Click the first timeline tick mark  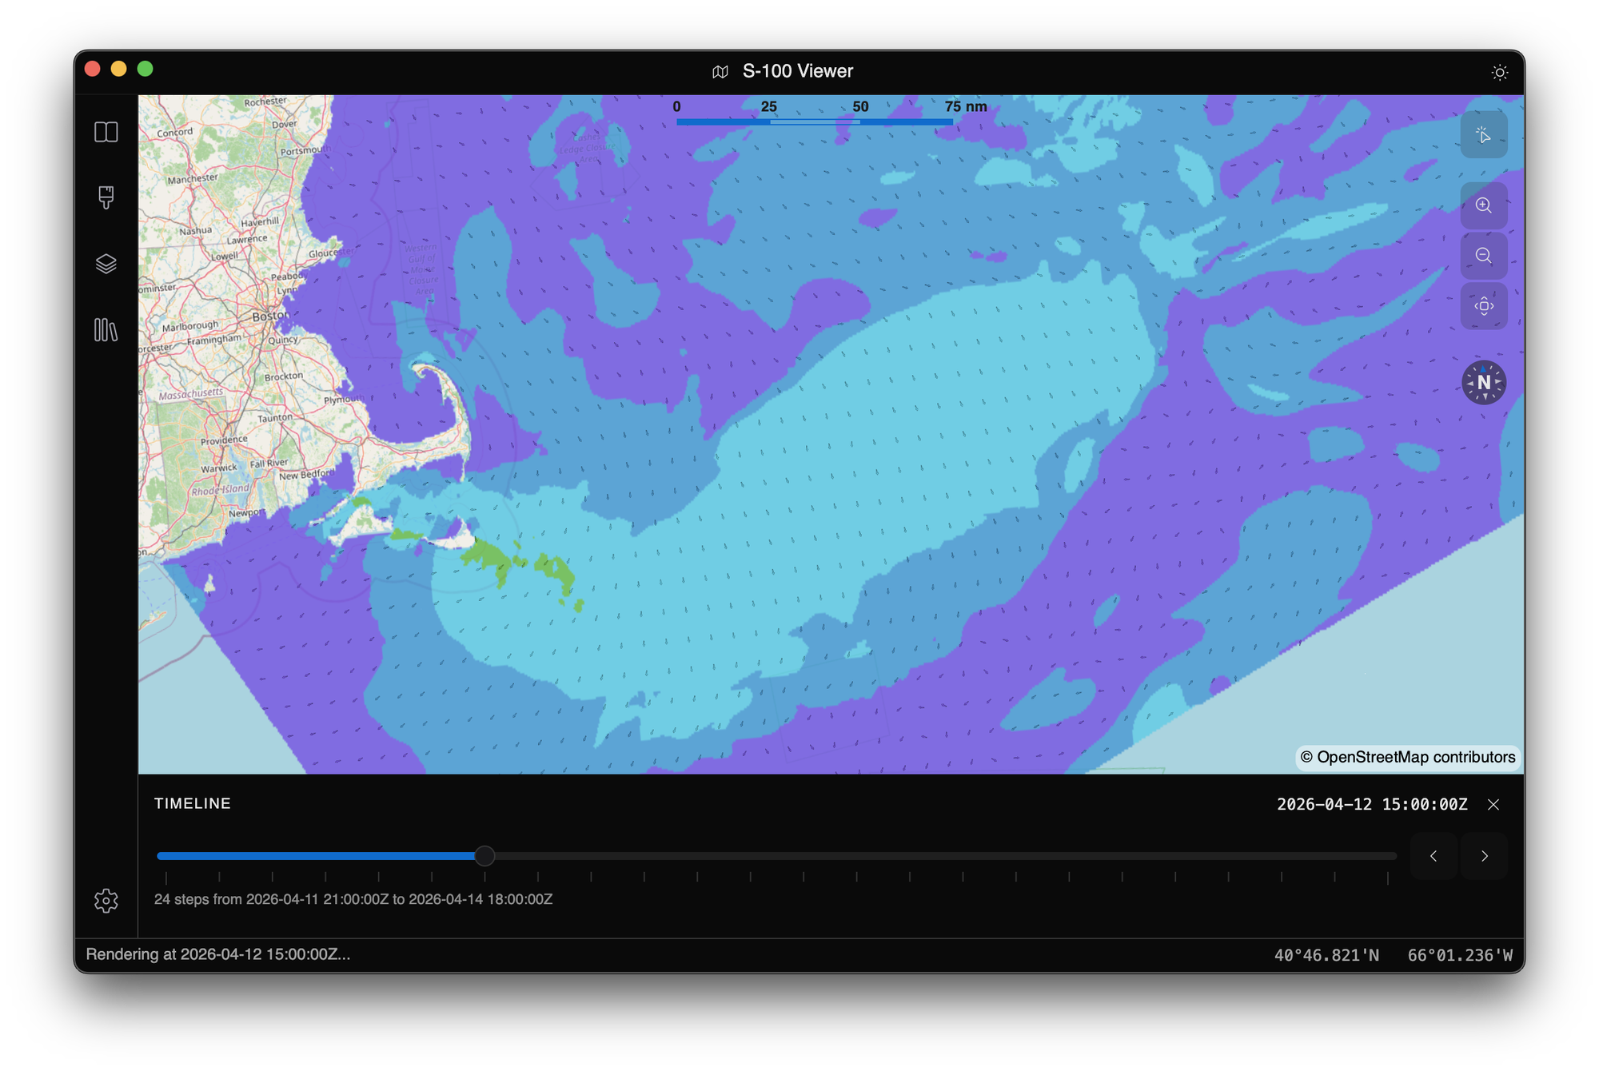click(x=166, y=878)
